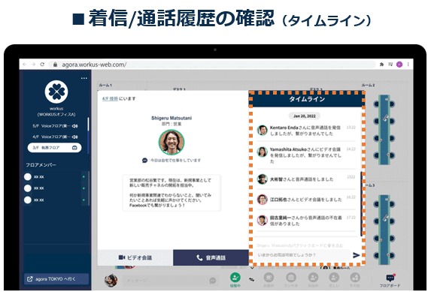Image resolution: width=428 pixels, height=292 pixels.
Task: Click your own avatar in the bottom bar
Action: click(x=111, y=280)
